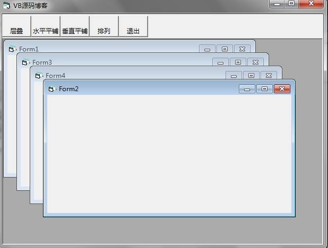Maximize the VB源码博客 main window

(291, 4)
